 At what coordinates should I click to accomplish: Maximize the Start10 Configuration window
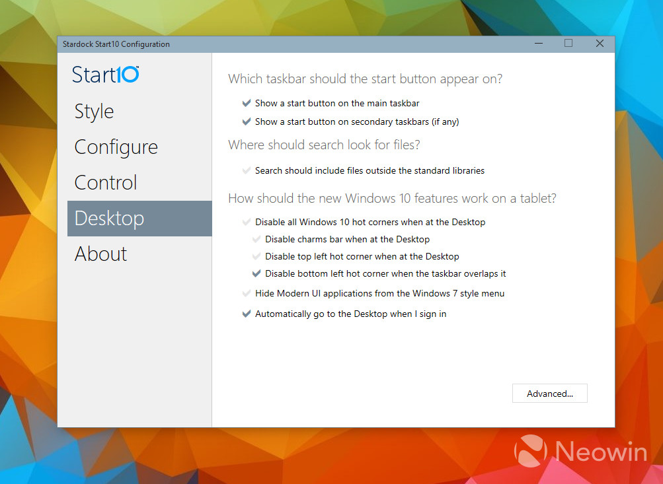[x=568, y=44]
